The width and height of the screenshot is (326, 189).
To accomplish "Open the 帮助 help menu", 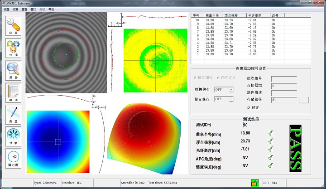I will [51, 10].
